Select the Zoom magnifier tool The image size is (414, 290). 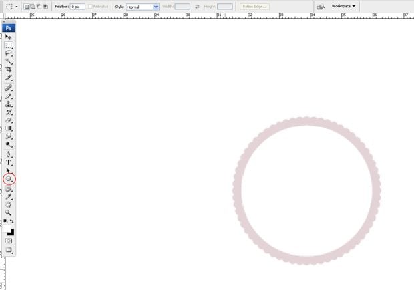tap(9, 212)
